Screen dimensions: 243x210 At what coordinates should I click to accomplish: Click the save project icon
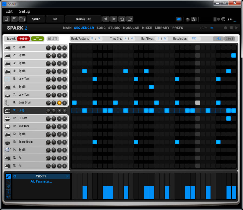coord(14,19)
